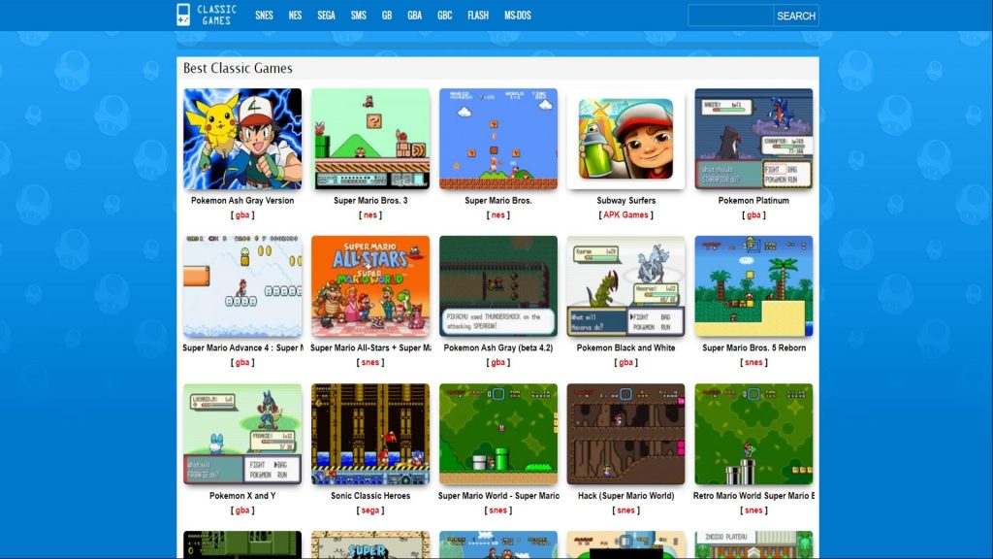The image size is (993, 559).
Task: Open the FLASH games section
Action: tap(477, 15)
